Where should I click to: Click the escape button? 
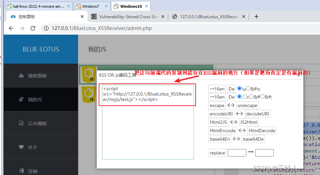(217, 105)
